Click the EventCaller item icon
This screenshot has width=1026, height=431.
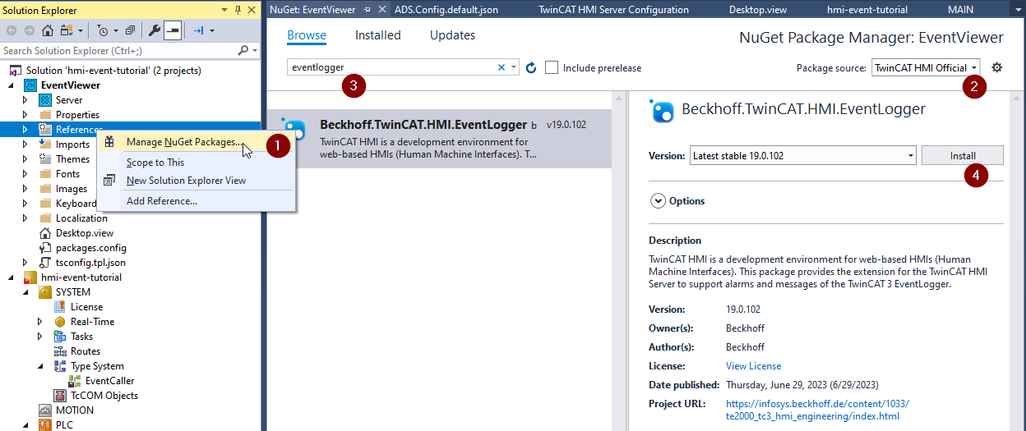pos(76,381)
